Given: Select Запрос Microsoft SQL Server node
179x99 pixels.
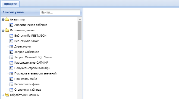Looking at the screenshot, I should pos(33,57).
